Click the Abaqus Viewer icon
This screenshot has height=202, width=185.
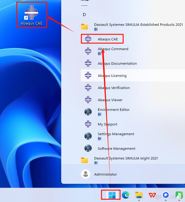(88, 100)
